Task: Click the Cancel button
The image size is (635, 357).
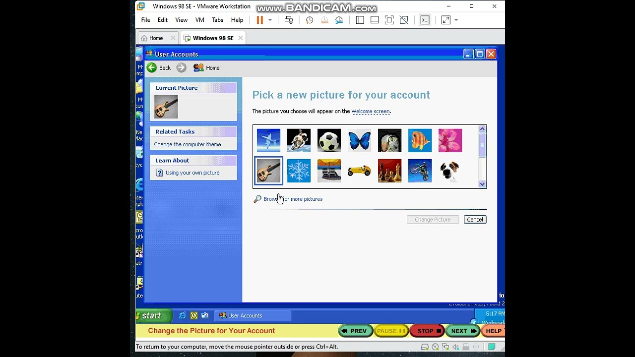Action: click(x=475, y=219)
